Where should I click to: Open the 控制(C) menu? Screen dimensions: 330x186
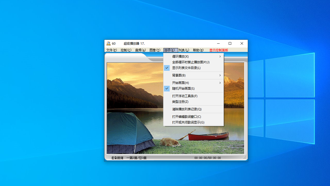click(x=126, y=50)
